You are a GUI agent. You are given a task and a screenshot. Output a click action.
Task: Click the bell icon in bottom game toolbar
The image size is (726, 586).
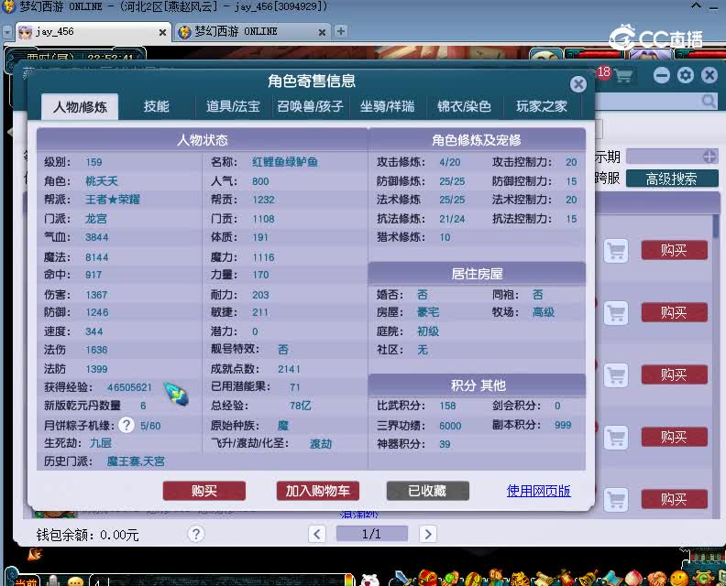coord(588,579)
